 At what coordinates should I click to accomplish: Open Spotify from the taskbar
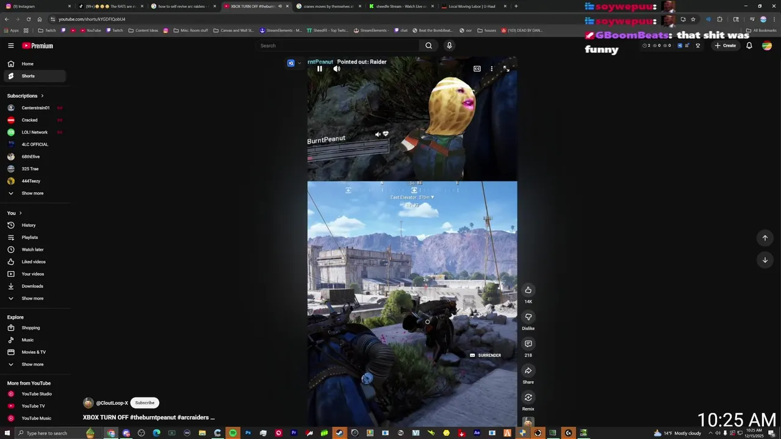point(232,433)
